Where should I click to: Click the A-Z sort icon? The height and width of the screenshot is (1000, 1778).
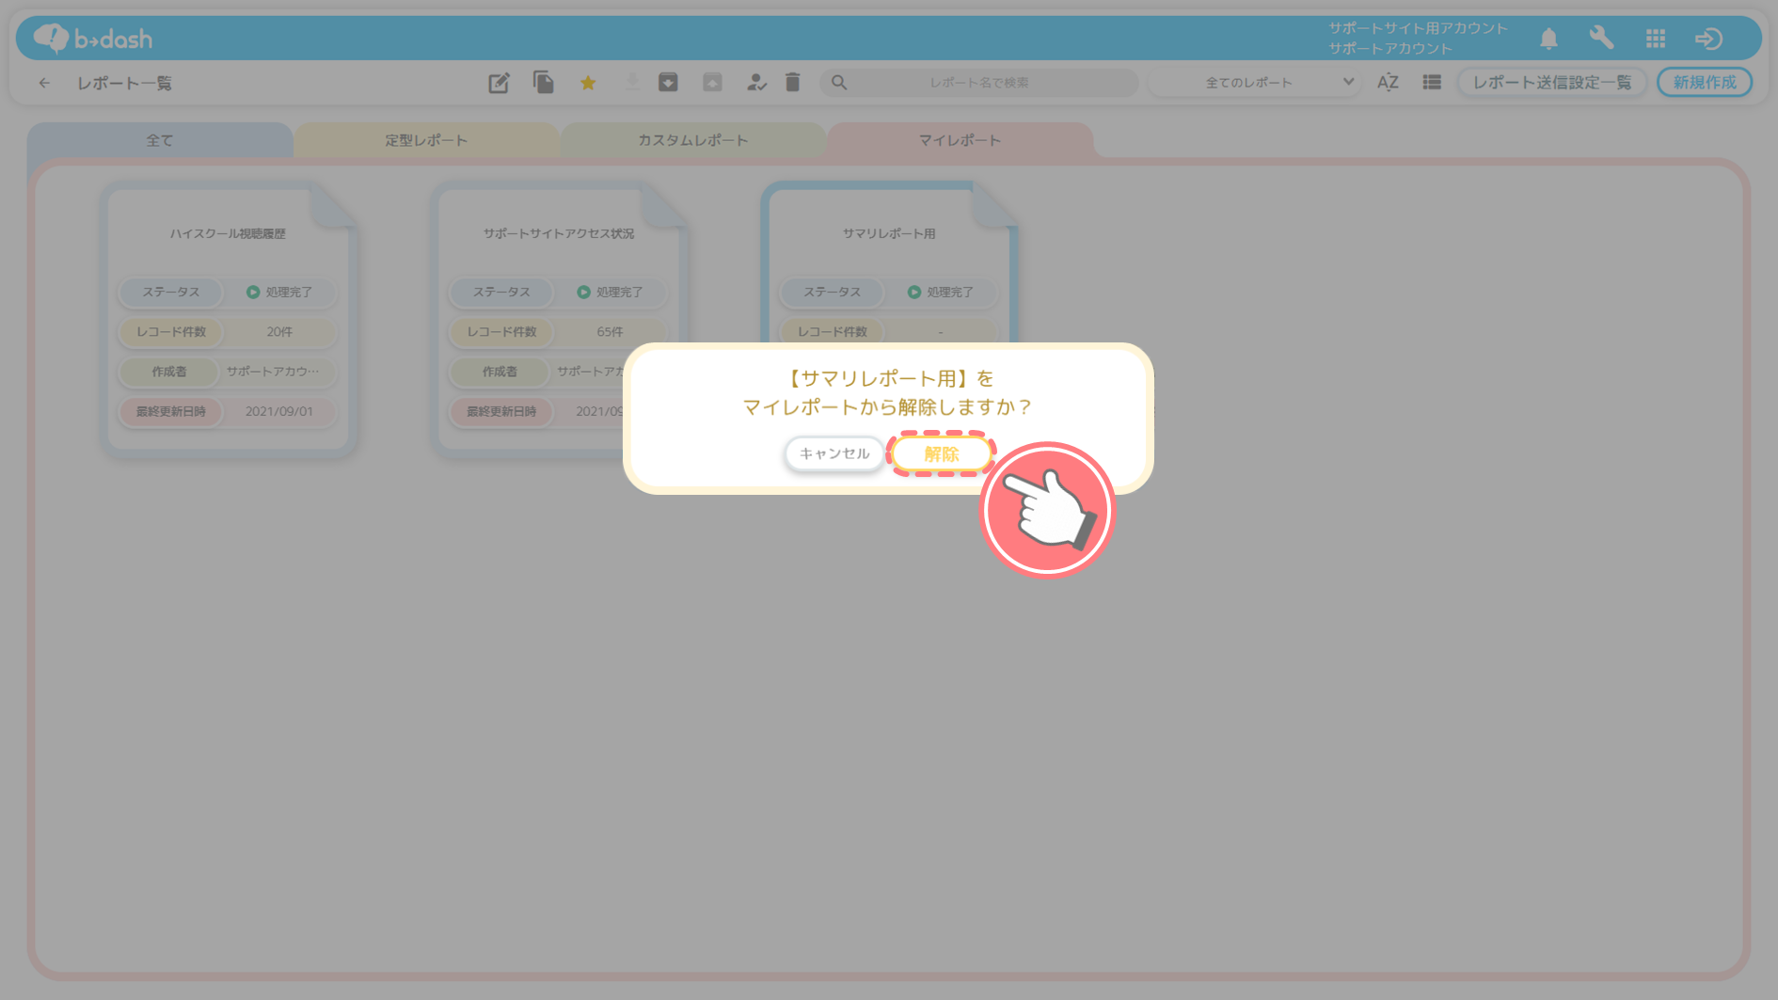1388,83
